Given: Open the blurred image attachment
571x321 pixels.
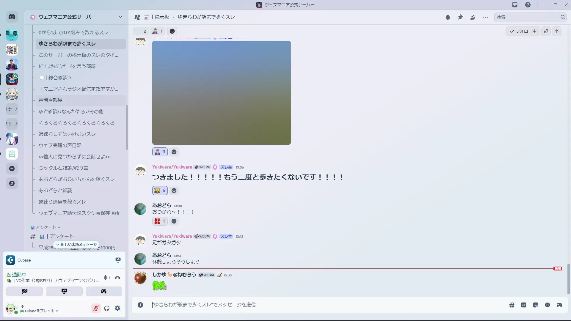Looking at the screenshot, I should (x=221, y=93).
